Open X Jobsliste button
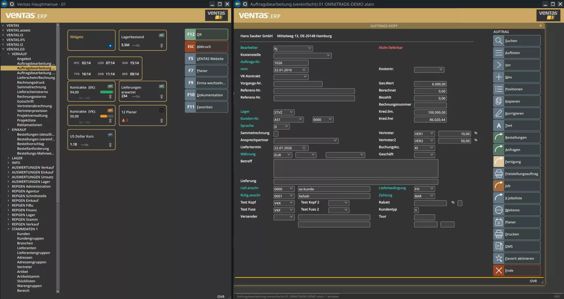 tap(516, 198)
